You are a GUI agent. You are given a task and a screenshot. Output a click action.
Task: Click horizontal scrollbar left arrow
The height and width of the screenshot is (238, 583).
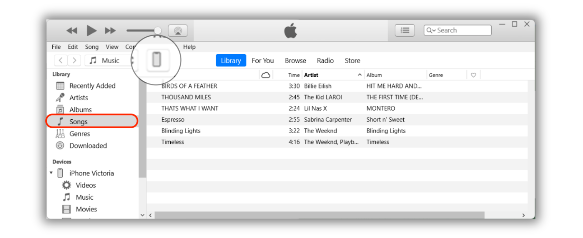click(x=150, y=215)
